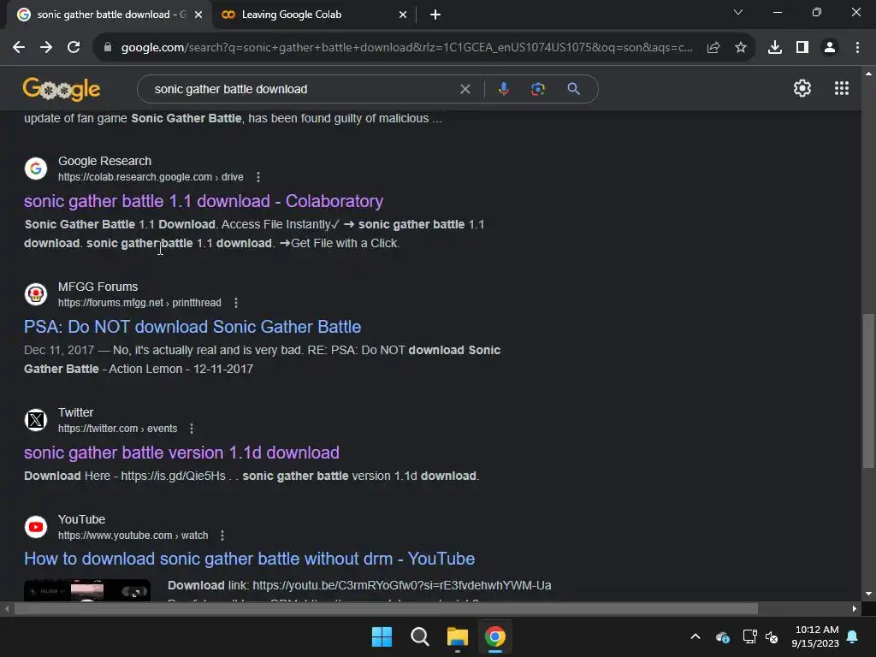Open Chrome three-dot menu
The width and height of the screenshot is (876, 657).
[857, 48]
